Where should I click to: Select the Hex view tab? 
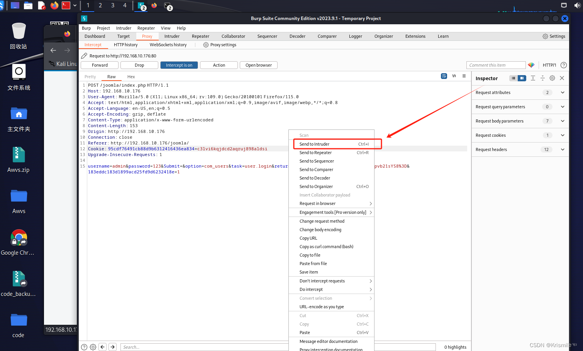131,77
